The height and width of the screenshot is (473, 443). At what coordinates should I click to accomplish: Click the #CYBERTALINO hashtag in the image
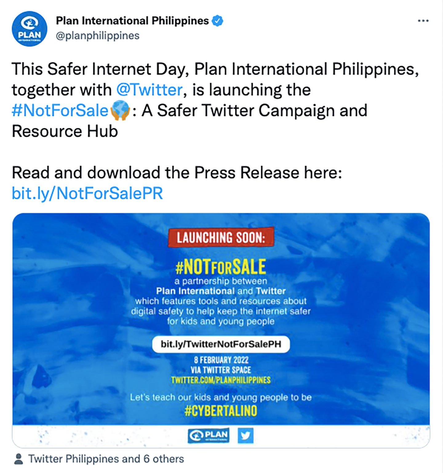coord(221,411)
